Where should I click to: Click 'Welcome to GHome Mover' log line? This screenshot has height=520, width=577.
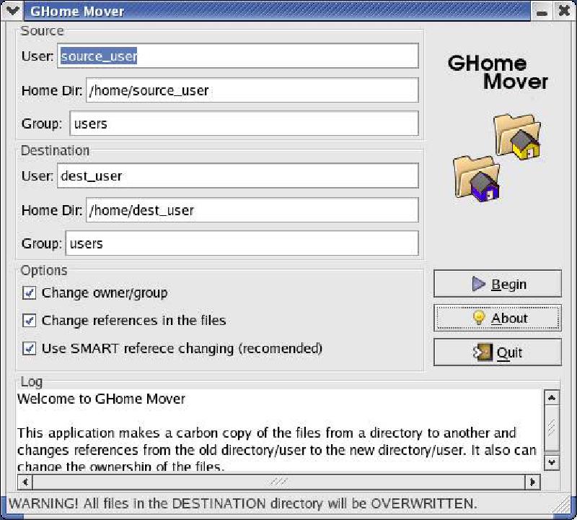[101, 399]
